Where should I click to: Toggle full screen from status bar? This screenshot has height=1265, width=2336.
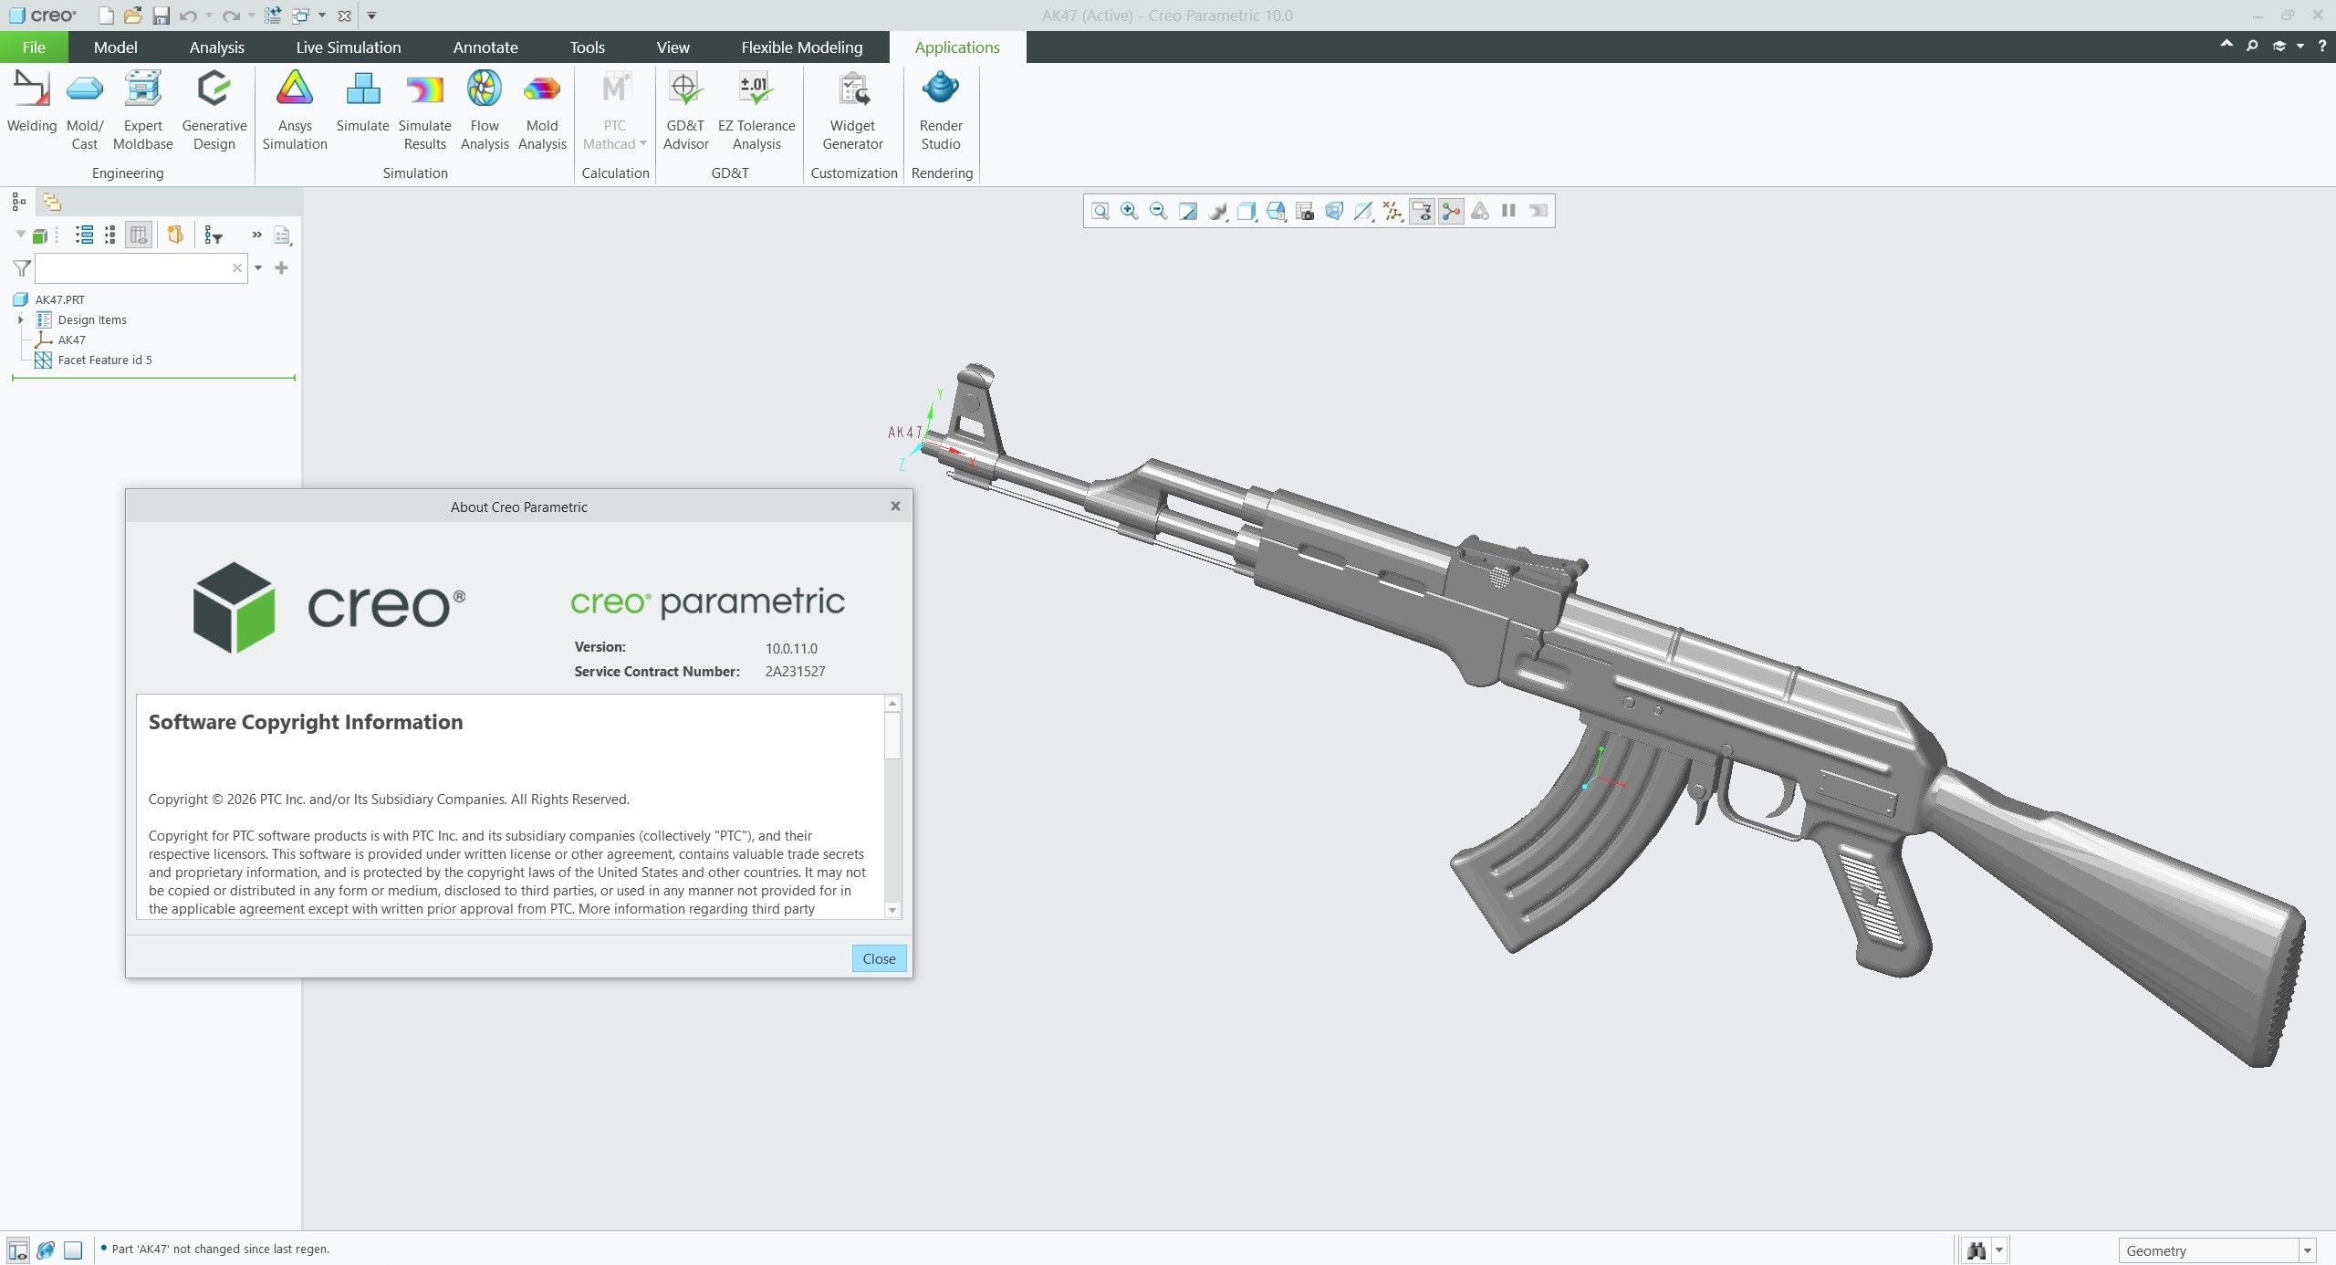pos(74,1249)
